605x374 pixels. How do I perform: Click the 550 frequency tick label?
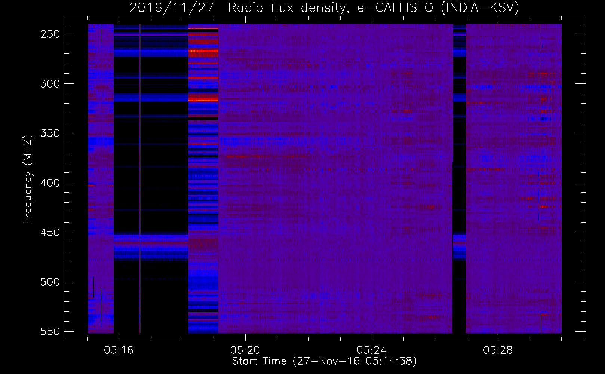50,332
